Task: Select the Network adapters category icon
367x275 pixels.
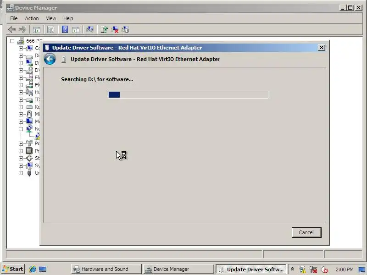Action: click(x=29, y=128)
